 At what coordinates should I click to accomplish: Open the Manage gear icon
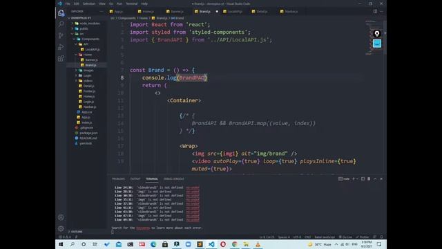61,228
